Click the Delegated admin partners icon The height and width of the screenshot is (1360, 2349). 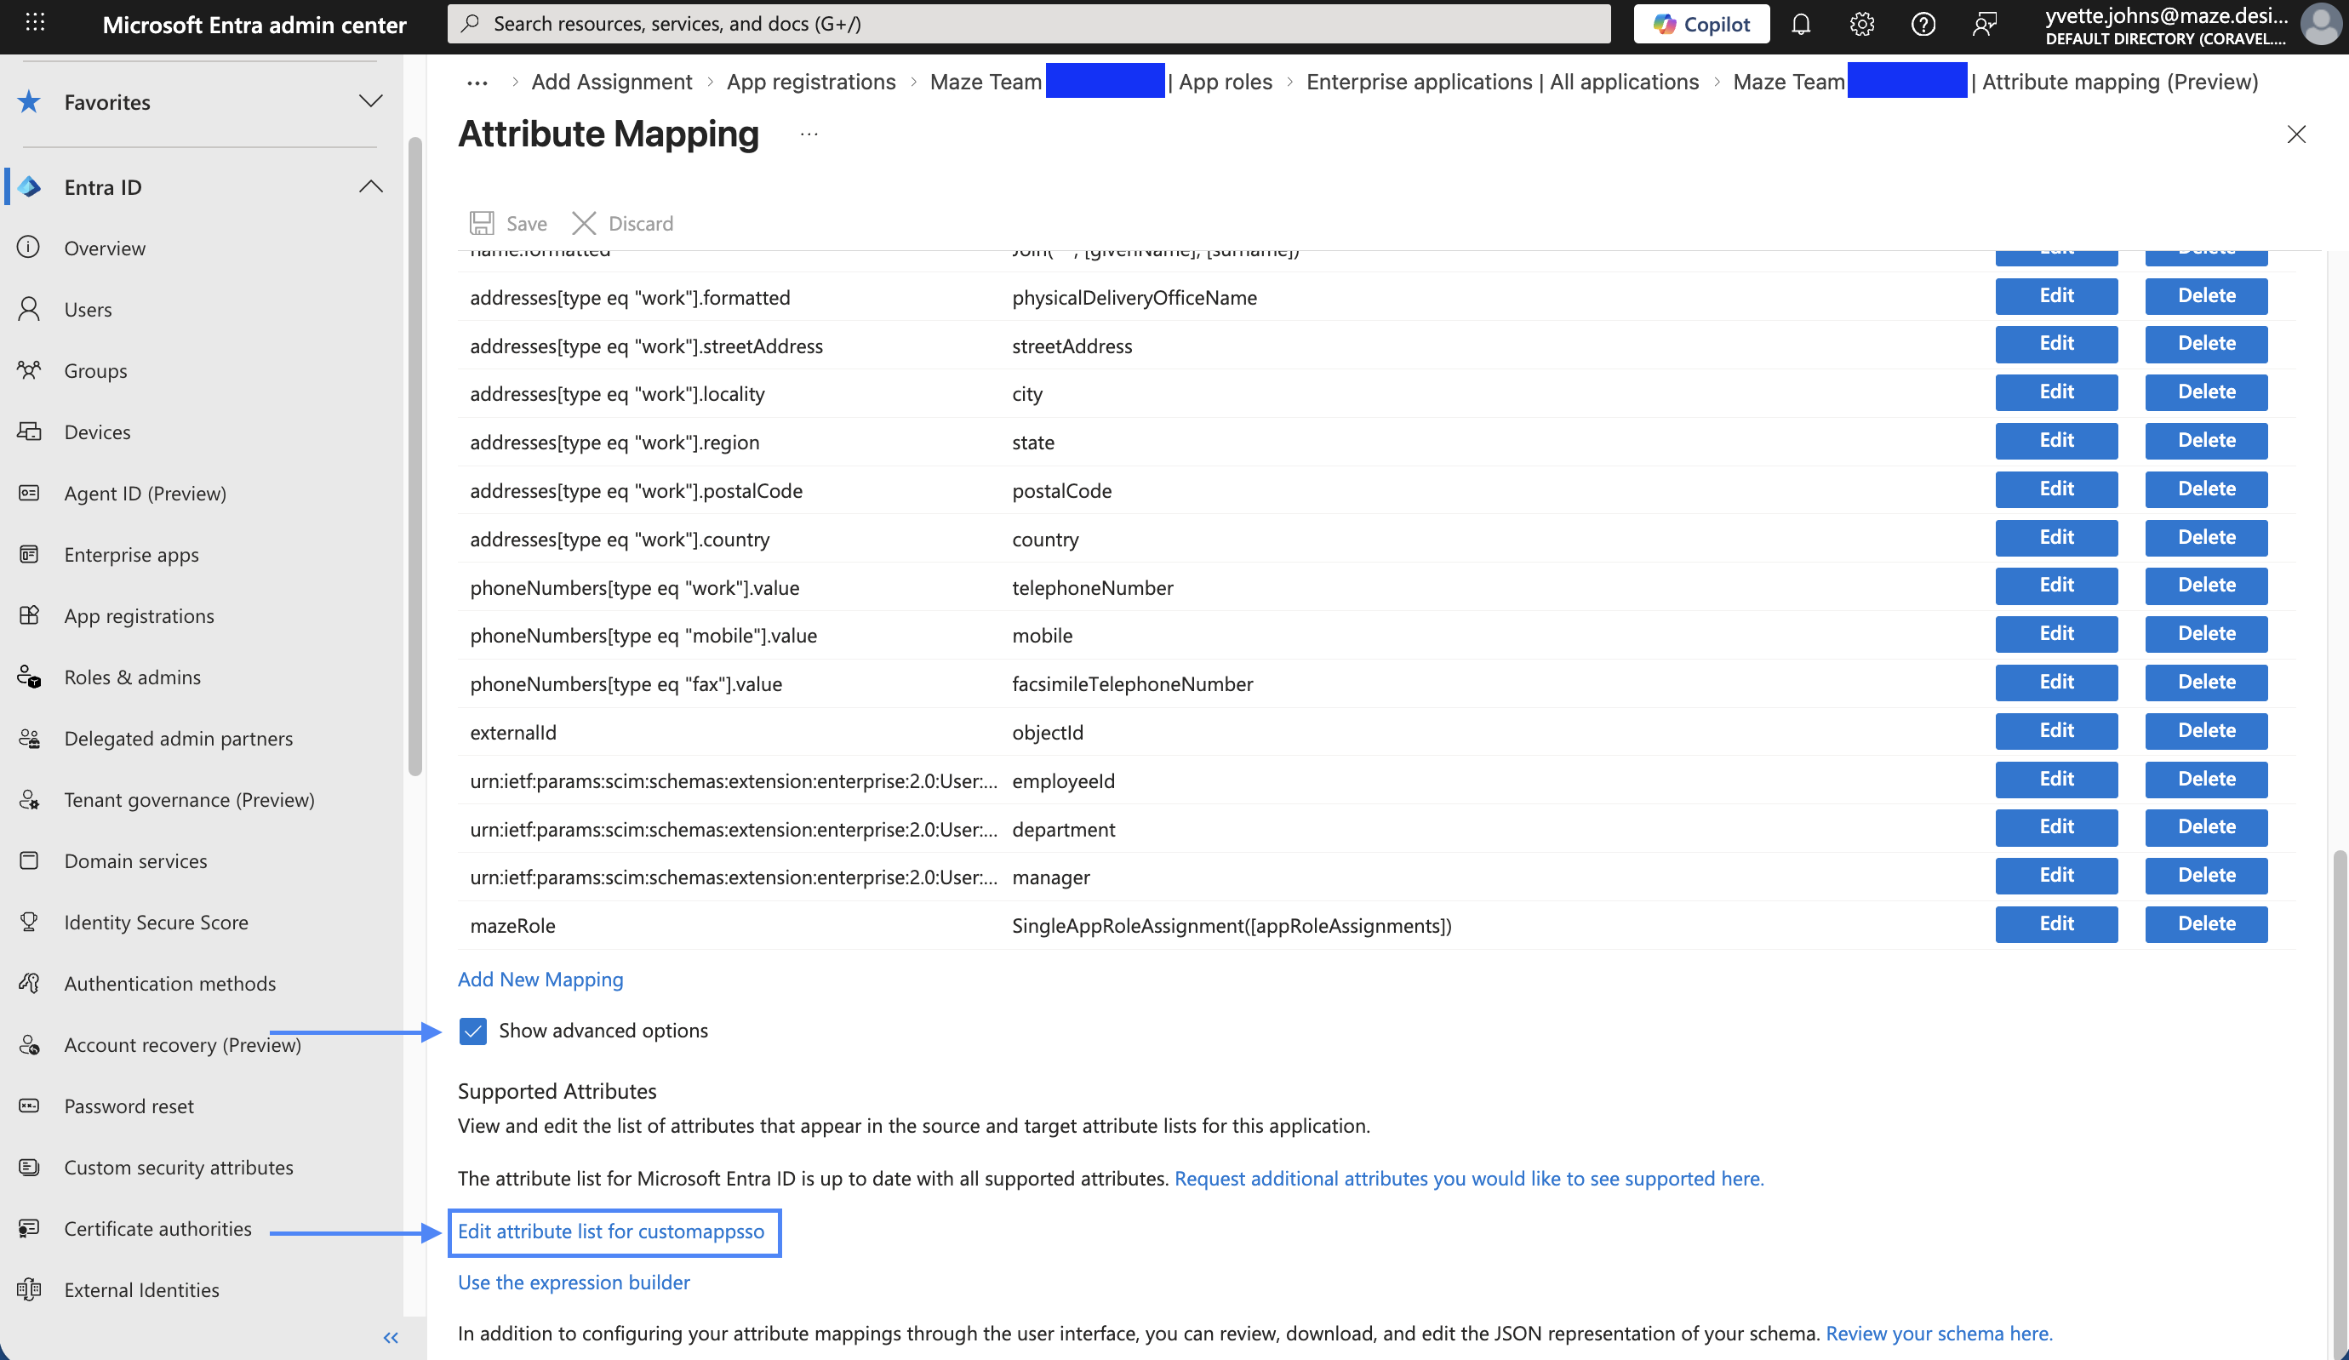click(29, 738)
